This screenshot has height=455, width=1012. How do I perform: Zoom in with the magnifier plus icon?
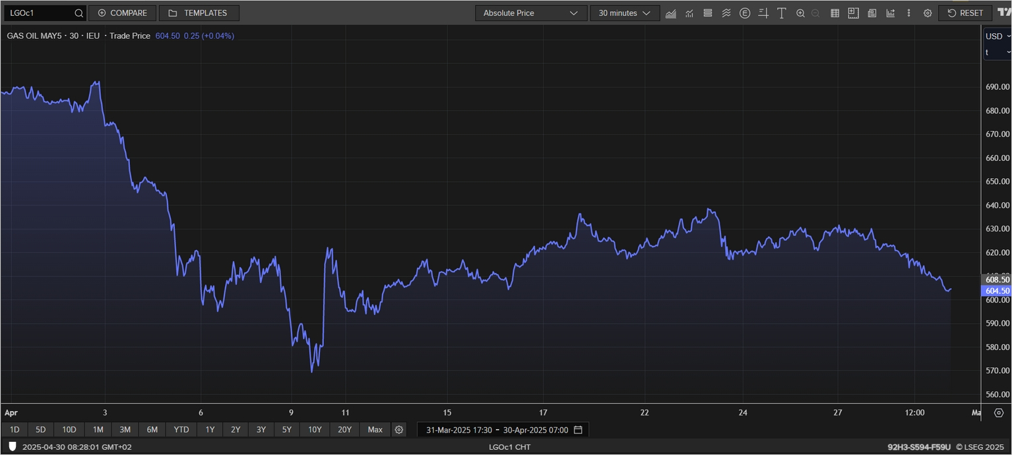pyautogui.click(x=800, y=13)
